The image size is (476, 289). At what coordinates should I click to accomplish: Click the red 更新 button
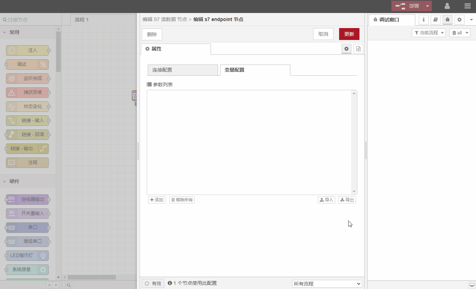[349, 34]
